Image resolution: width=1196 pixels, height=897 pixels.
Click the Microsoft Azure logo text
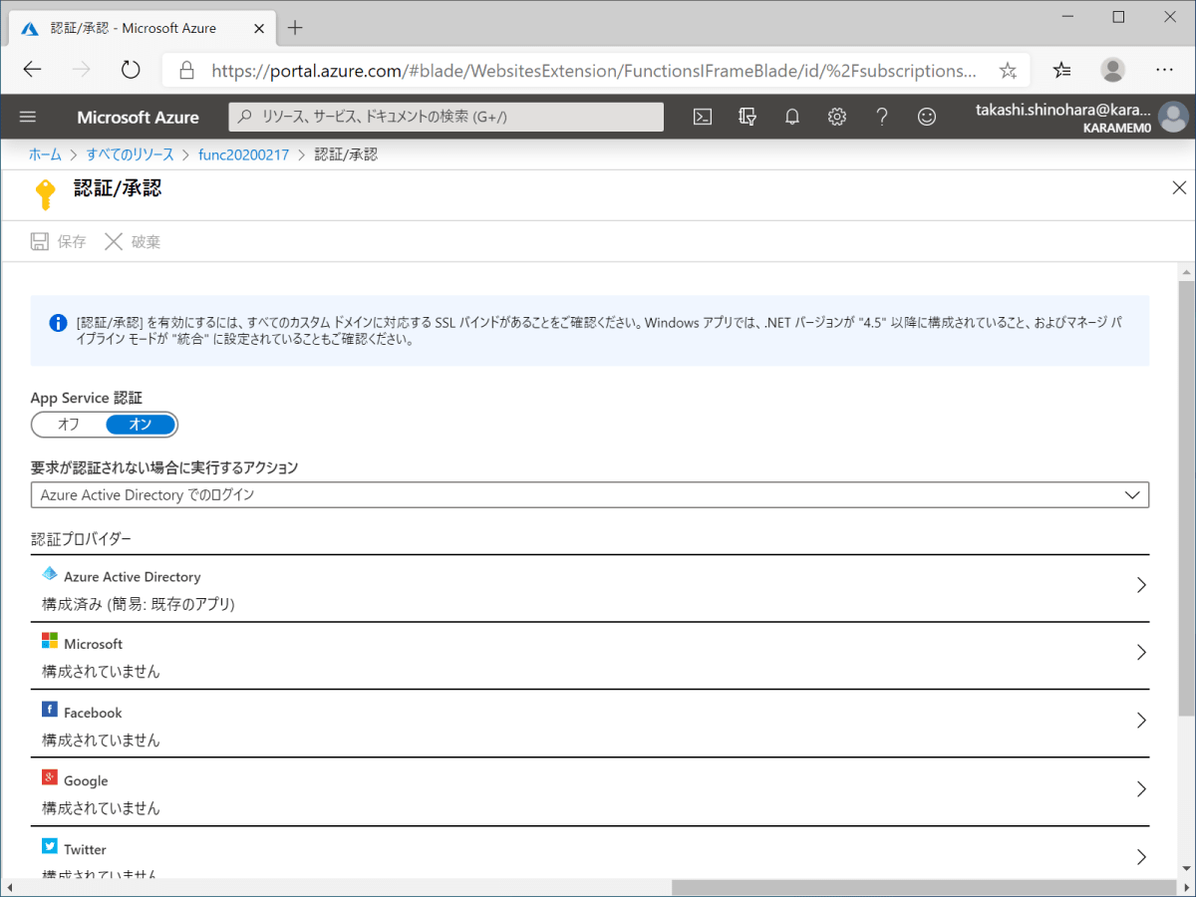(x=138, y=118)
